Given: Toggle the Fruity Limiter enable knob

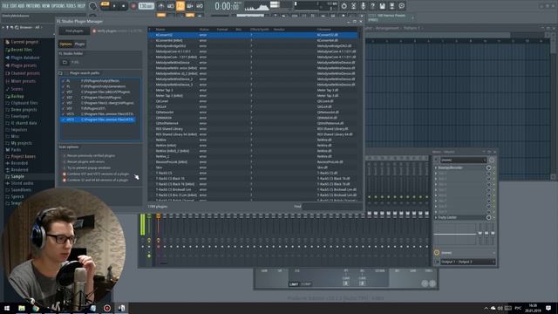Looking at the screenshot, I should [x=488, y=217].
